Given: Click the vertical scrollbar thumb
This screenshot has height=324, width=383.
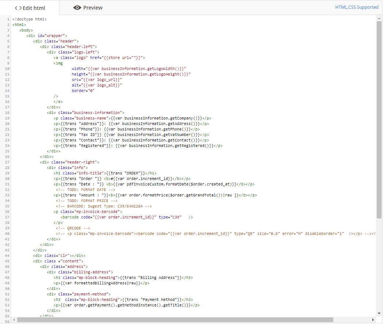Looking at the screenshot, I should click(x=379, y=119).
